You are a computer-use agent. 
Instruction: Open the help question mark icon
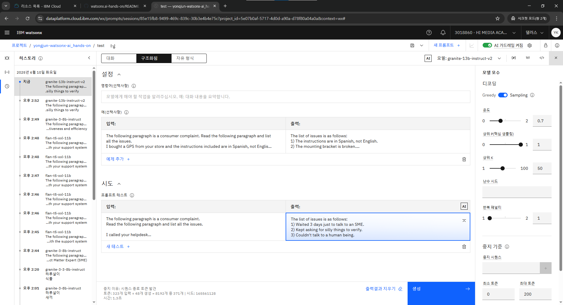(429, 33)
